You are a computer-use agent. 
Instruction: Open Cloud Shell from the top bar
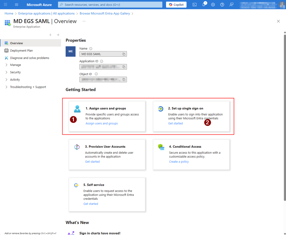tap(195, 4)
